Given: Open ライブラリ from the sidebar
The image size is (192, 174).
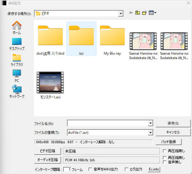Looking at the screenshot, I should pos(17,60).
